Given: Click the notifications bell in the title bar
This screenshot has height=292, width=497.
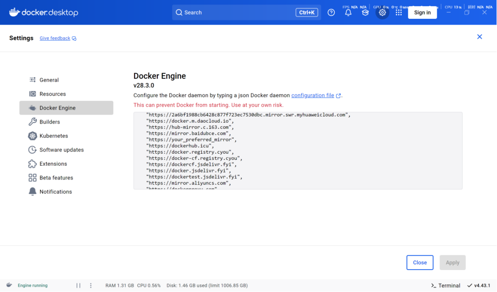Looking at the screenshot, I should pos(348,12).
